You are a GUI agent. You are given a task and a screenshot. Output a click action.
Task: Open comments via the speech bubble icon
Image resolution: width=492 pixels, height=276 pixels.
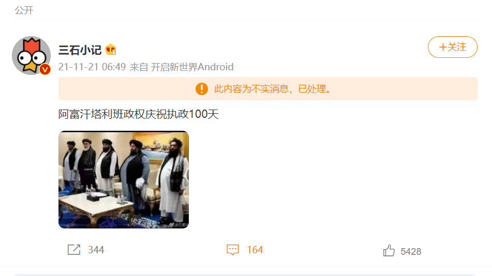pyautogui.click(x=232, y=250)
